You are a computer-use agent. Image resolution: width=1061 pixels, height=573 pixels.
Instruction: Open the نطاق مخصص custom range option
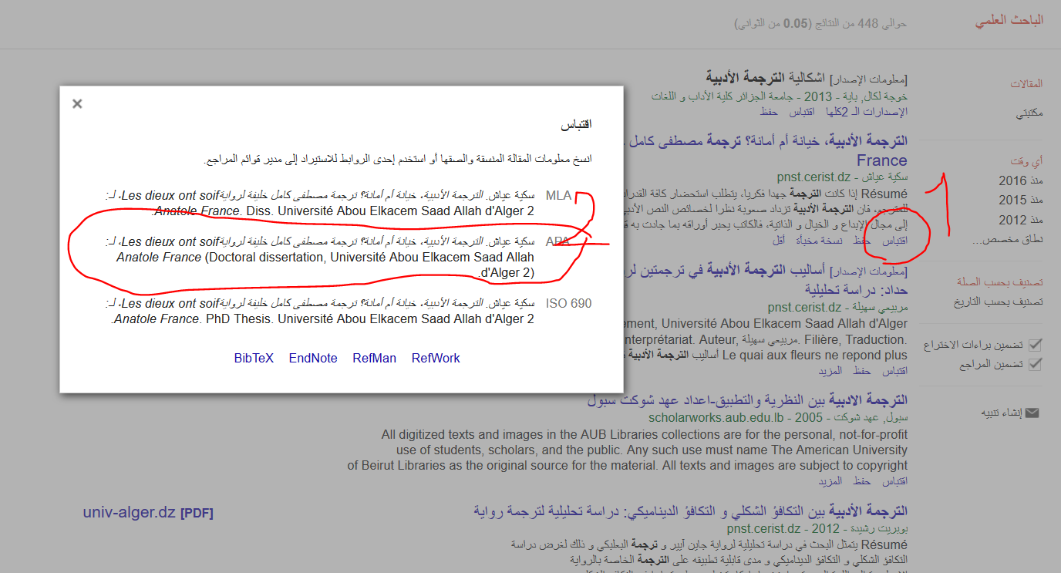click(1007, 239)
